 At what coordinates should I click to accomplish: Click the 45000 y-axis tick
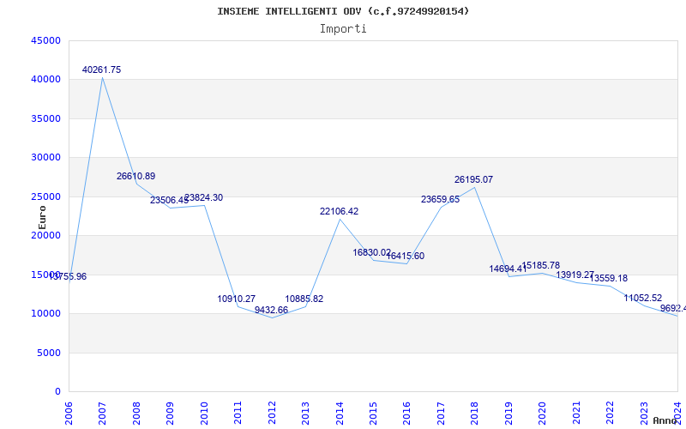coord(46,40)
